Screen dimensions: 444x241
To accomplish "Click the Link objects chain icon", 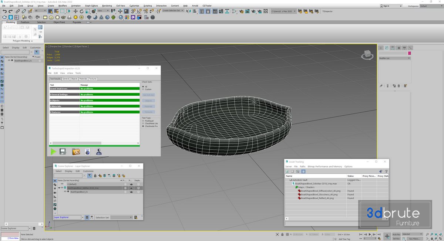I will pos(17,11).
